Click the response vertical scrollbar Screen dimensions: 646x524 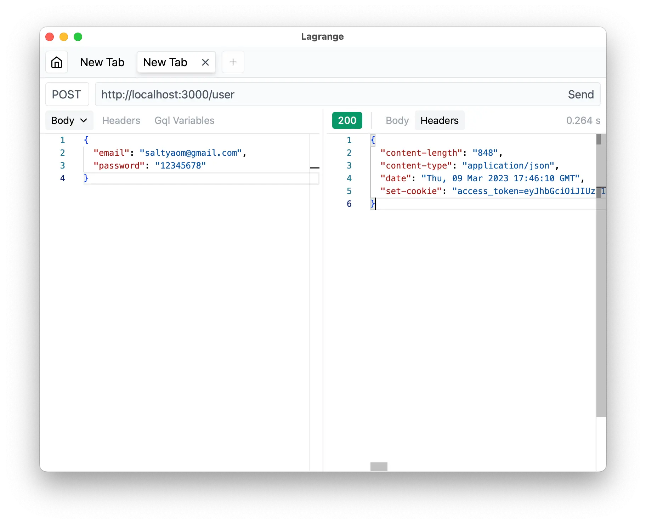pos(601,275)
